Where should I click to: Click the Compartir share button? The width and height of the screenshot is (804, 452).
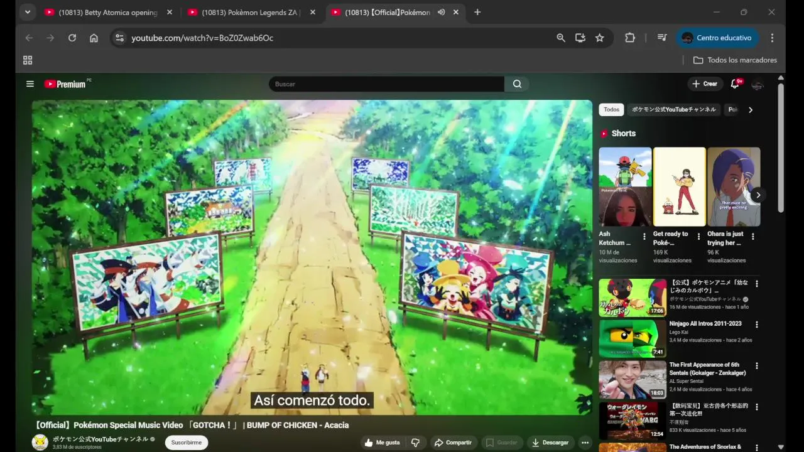tap(453, 443)
